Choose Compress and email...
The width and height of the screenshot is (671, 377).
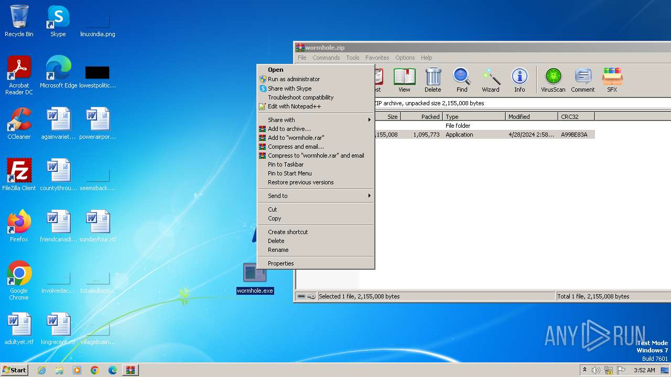316,147
